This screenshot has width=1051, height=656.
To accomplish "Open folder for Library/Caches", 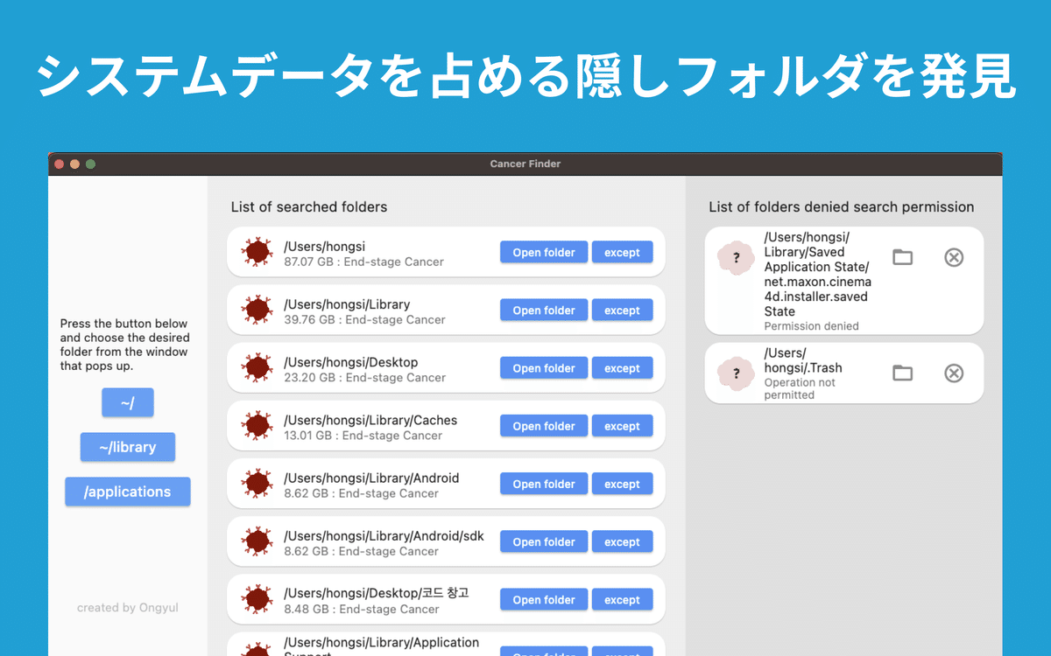I will (544, 425).
